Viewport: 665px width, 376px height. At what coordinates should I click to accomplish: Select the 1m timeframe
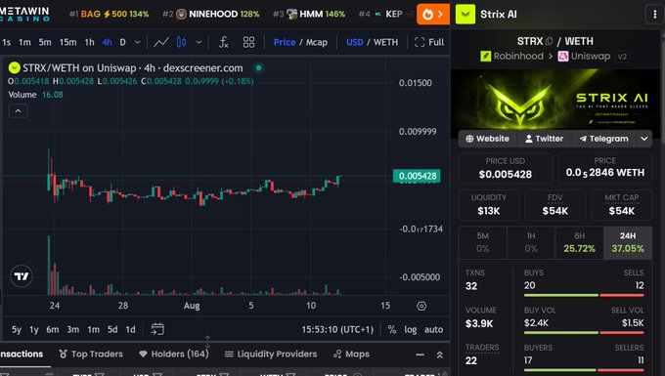[24, 42]
